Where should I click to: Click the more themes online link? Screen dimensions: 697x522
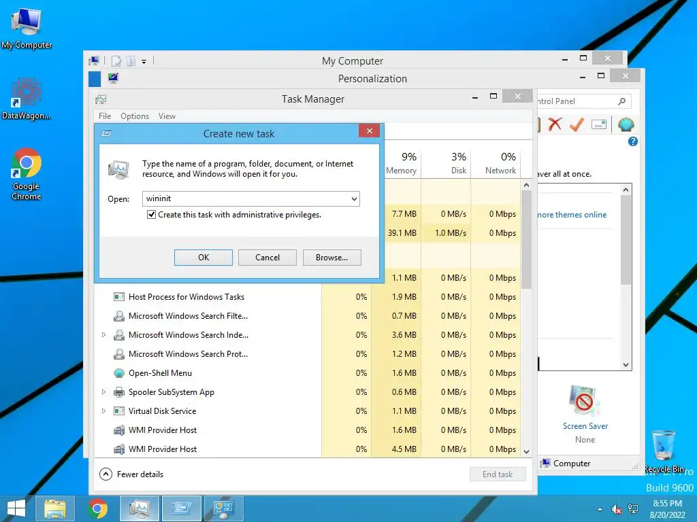click(x=572, y=215)
